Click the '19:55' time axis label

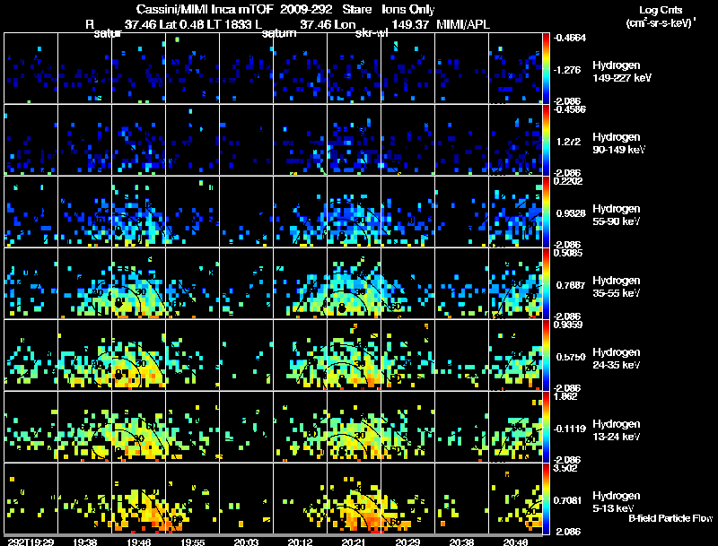(x=192, y=542)
